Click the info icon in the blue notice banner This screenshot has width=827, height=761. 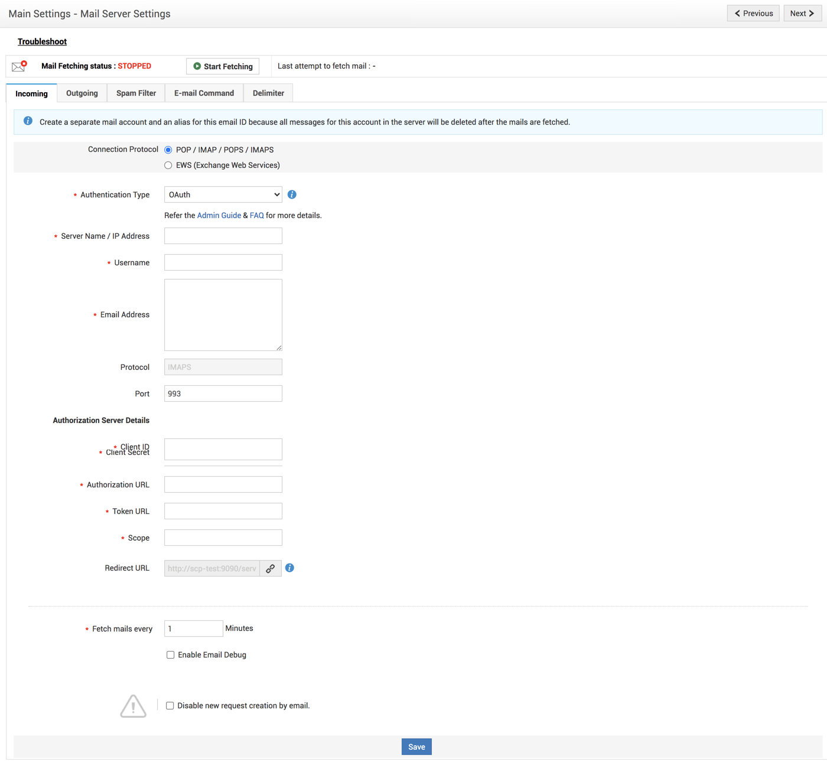click(x=28, y=121)
